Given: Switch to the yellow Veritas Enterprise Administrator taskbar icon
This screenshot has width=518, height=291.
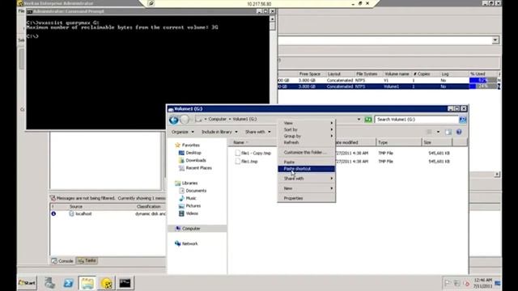Looking at the screenshot, I should [x=106, y=283].
